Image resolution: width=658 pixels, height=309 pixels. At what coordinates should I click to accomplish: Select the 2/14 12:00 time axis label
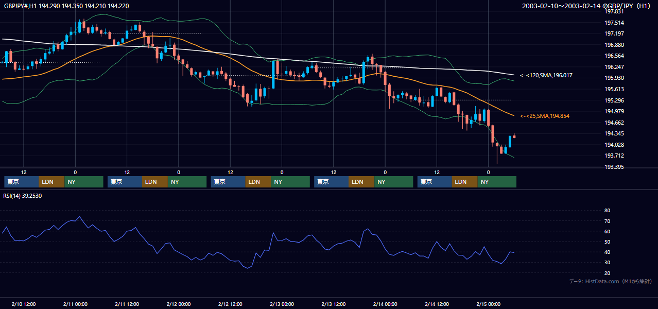pos(437,304)
